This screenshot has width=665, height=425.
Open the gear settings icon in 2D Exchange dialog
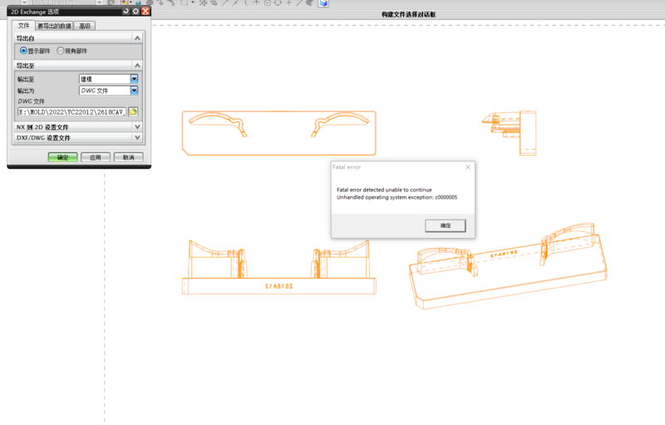136,12
